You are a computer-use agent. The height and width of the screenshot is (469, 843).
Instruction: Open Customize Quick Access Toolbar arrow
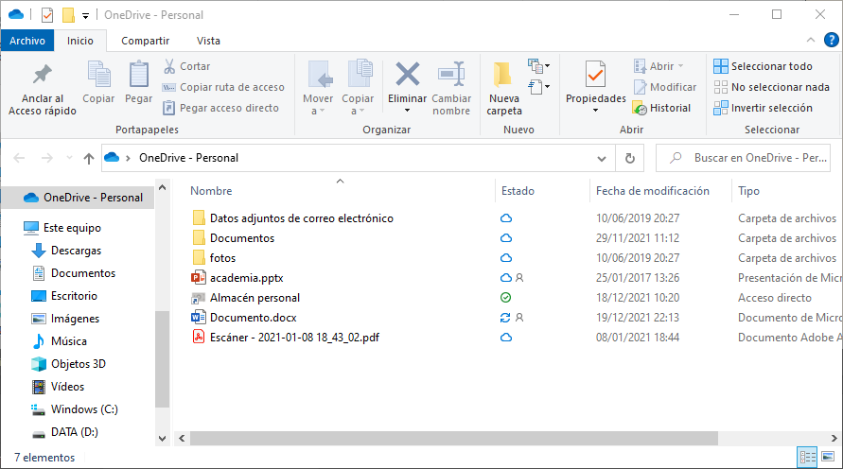click(85, 15)
